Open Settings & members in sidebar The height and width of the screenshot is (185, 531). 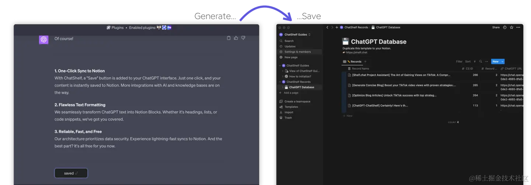click(x=300, y=52)
